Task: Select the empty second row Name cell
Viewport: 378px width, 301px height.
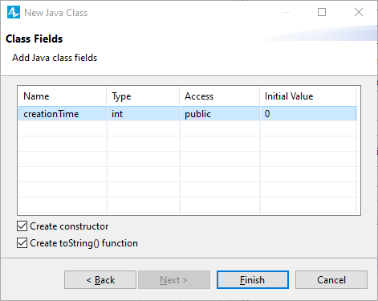Action: [63, 128]
